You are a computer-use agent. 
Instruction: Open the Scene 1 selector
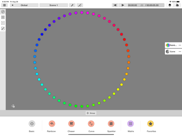pos(54,5)
